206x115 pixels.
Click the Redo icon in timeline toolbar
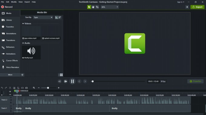6,88
